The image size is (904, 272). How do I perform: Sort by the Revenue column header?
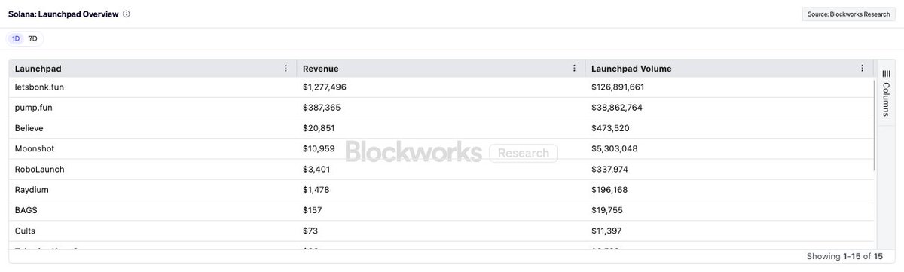(x=321, y=69)
